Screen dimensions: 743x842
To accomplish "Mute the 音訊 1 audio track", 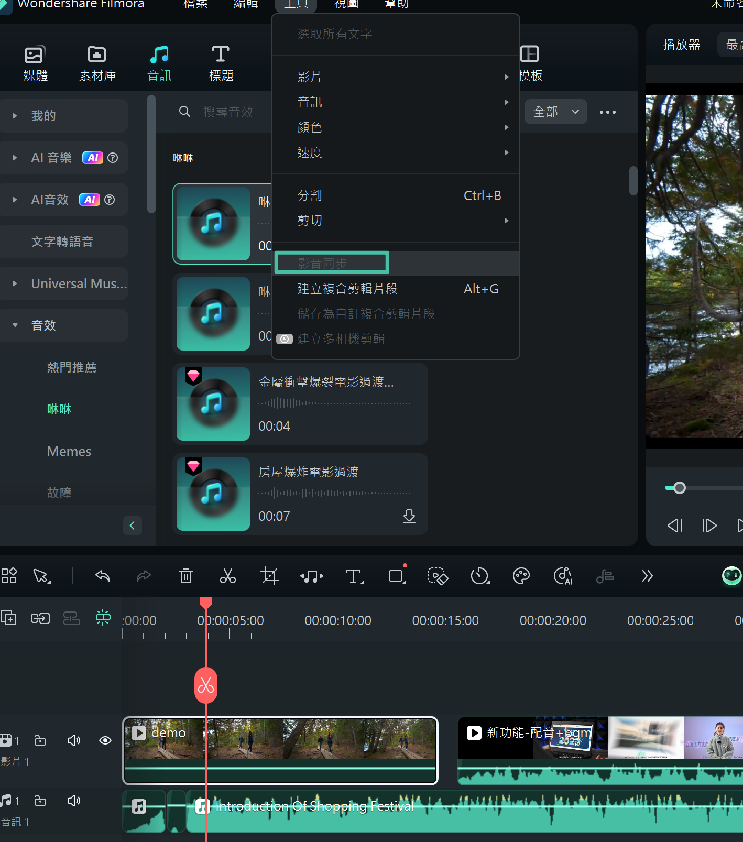I will click(74, 801).
